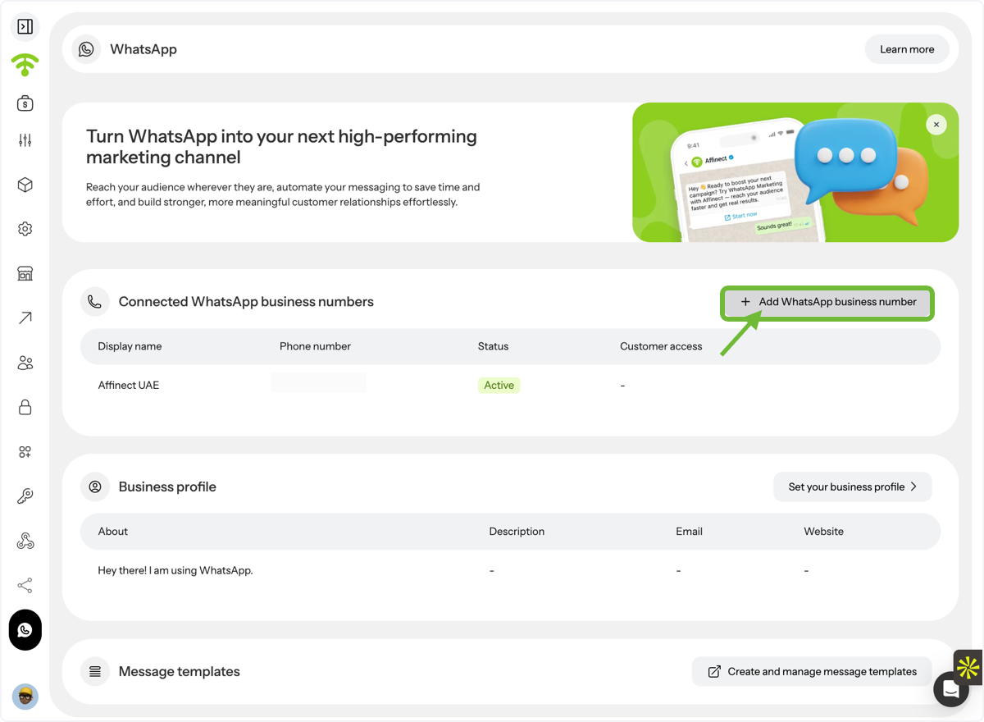Open the share nodes sidebar icon

pyautogui.click(x=25, y=585)
